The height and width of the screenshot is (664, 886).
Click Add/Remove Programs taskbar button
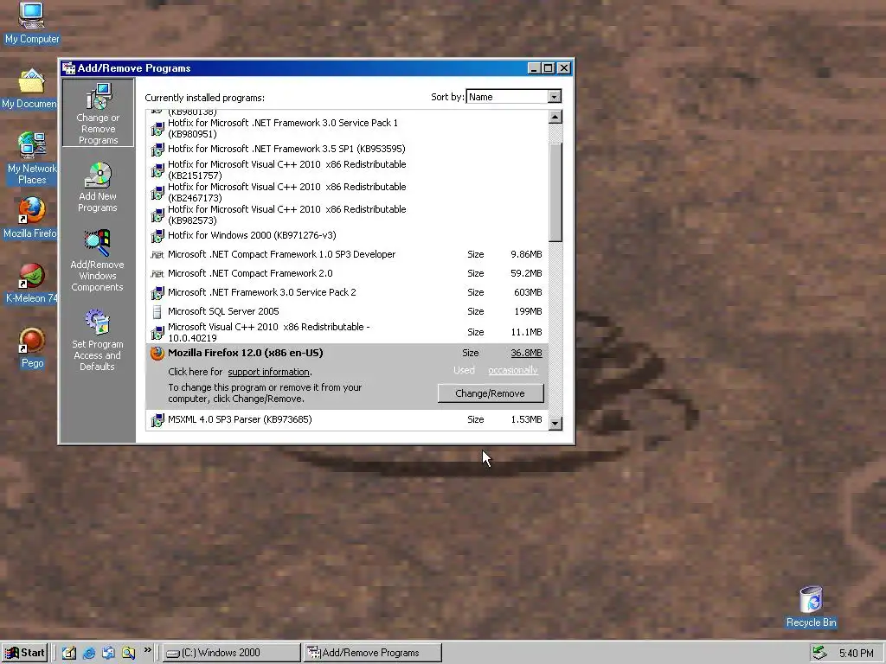click(372, 653)
